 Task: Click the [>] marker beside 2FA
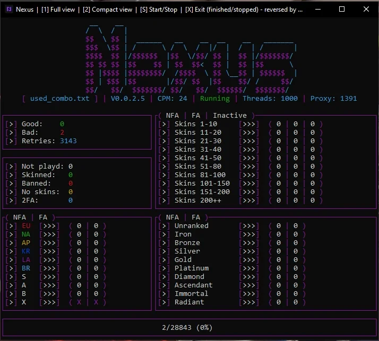click(x=11, y=200)
